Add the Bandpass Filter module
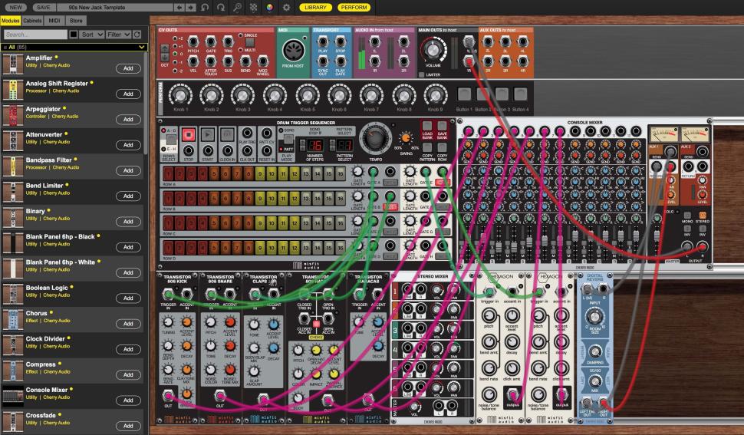This screenshot has width=744, height=435. [x=128, y=170]
